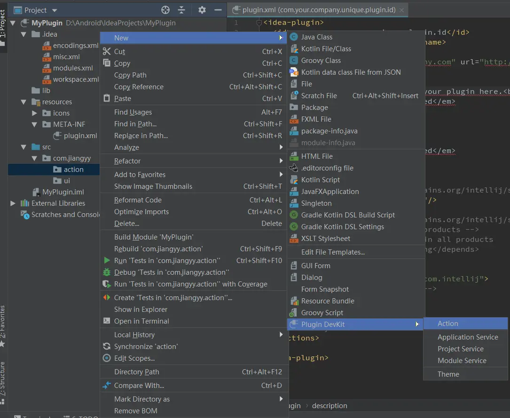Screen dimensions: 510x418
Task: Select Action in Plugin DevKit submenu
Action: [447, 324]
